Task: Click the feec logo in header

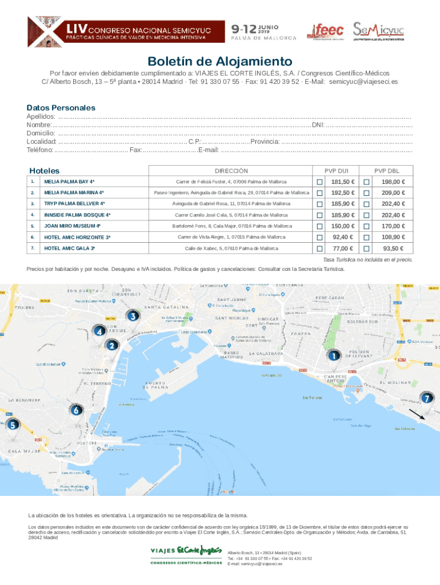Action: point(325,32)
